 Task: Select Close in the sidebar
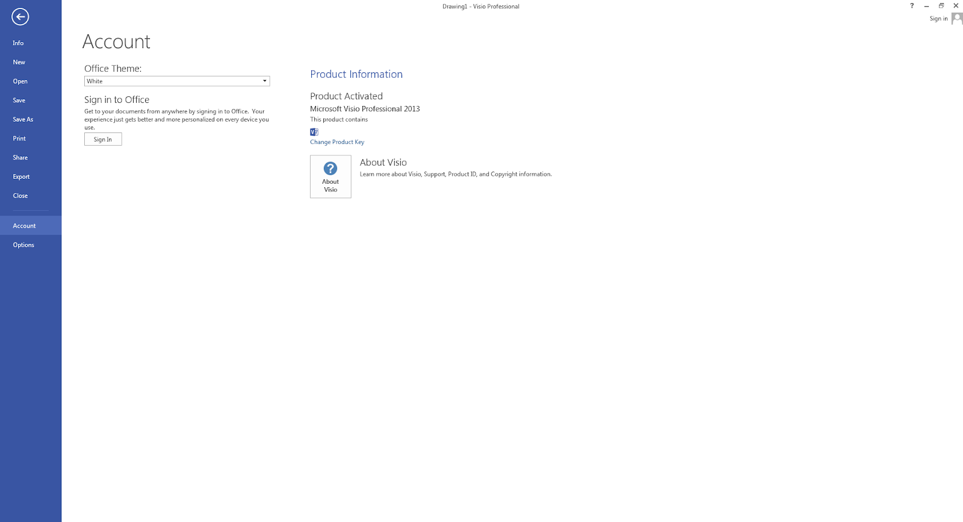[31, 196]
